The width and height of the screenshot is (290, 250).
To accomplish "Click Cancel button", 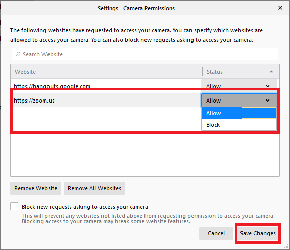I will coord(216,233).
